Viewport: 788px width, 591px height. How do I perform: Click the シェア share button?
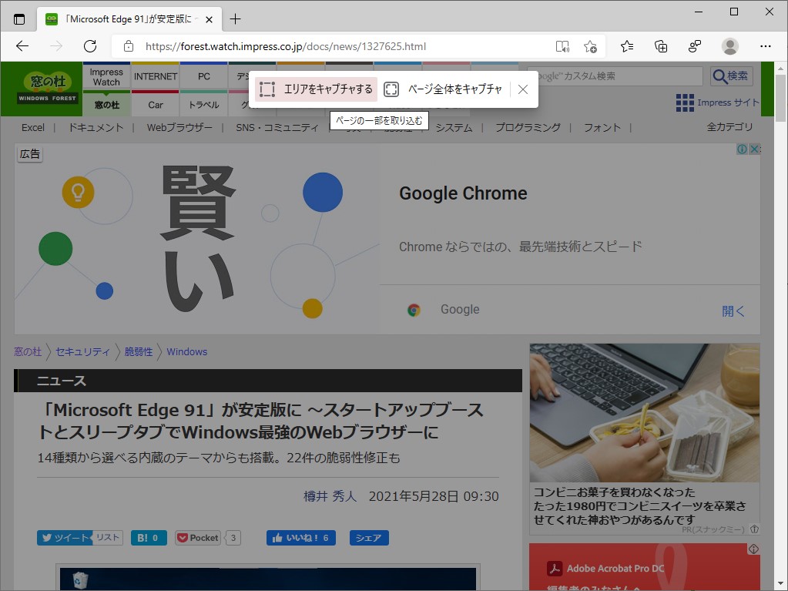pyautogui.click(x=368, y=538)
